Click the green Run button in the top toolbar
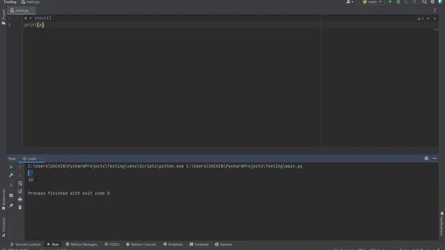The width and height of the screenshot is (445, 250). tap(390, 2)
